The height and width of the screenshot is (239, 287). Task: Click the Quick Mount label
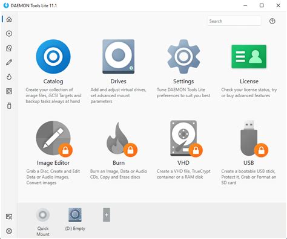43,231
